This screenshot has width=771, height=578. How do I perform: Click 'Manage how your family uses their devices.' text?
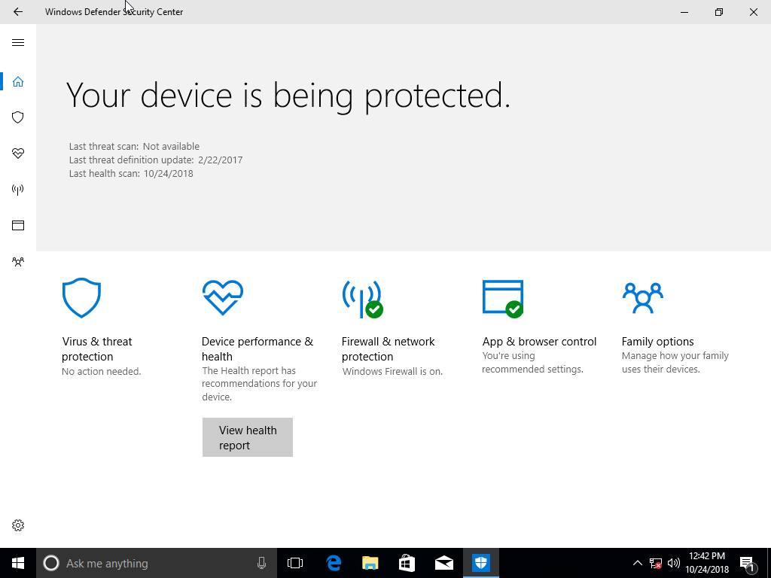(675, 362)
